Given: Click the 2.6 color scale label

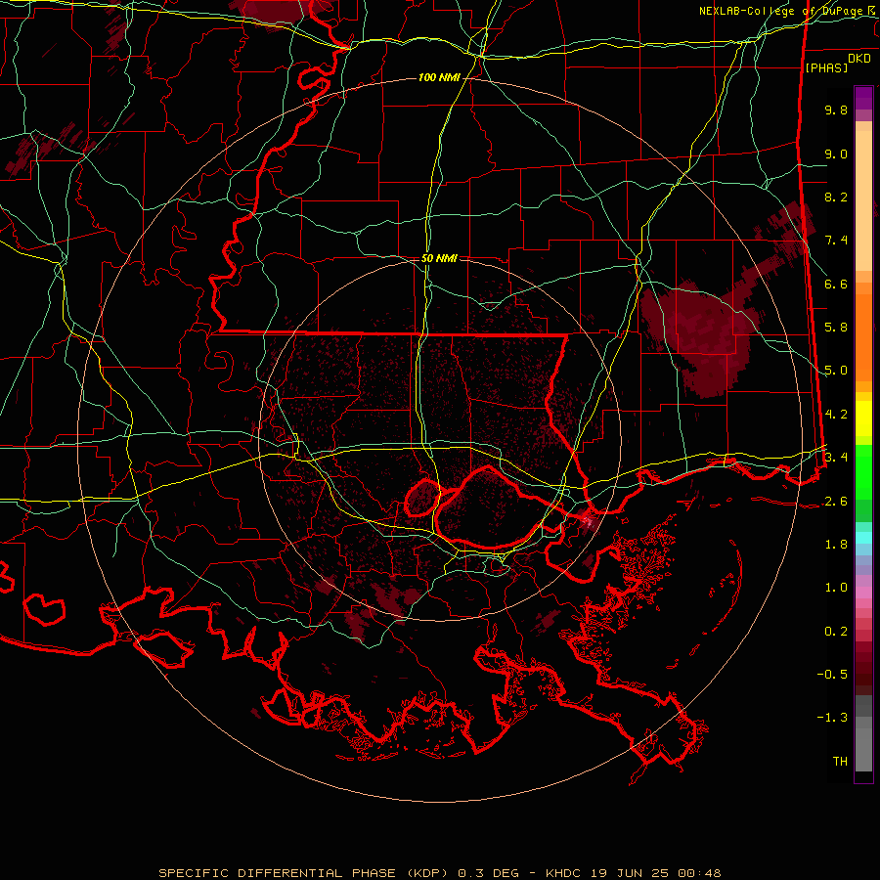Looking at the screenshot, I should (x=836, y=502).
